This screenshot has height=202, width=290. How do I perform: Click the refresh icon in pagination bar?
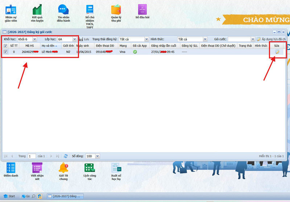pos(66,156)
